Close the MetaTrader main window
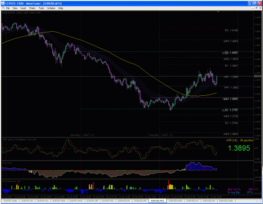 [259, 3]
